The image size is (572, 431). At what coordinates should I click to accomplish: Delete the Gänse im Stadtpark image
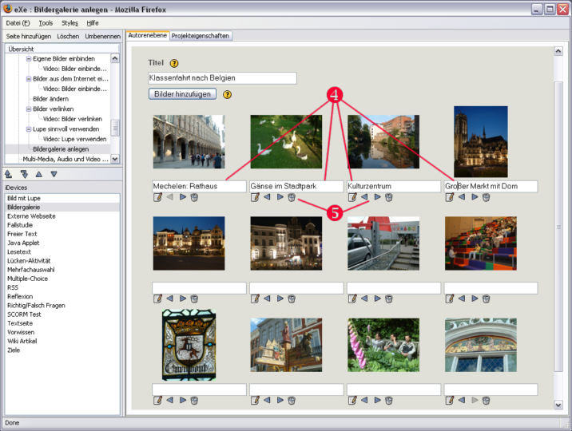point(292,197)
